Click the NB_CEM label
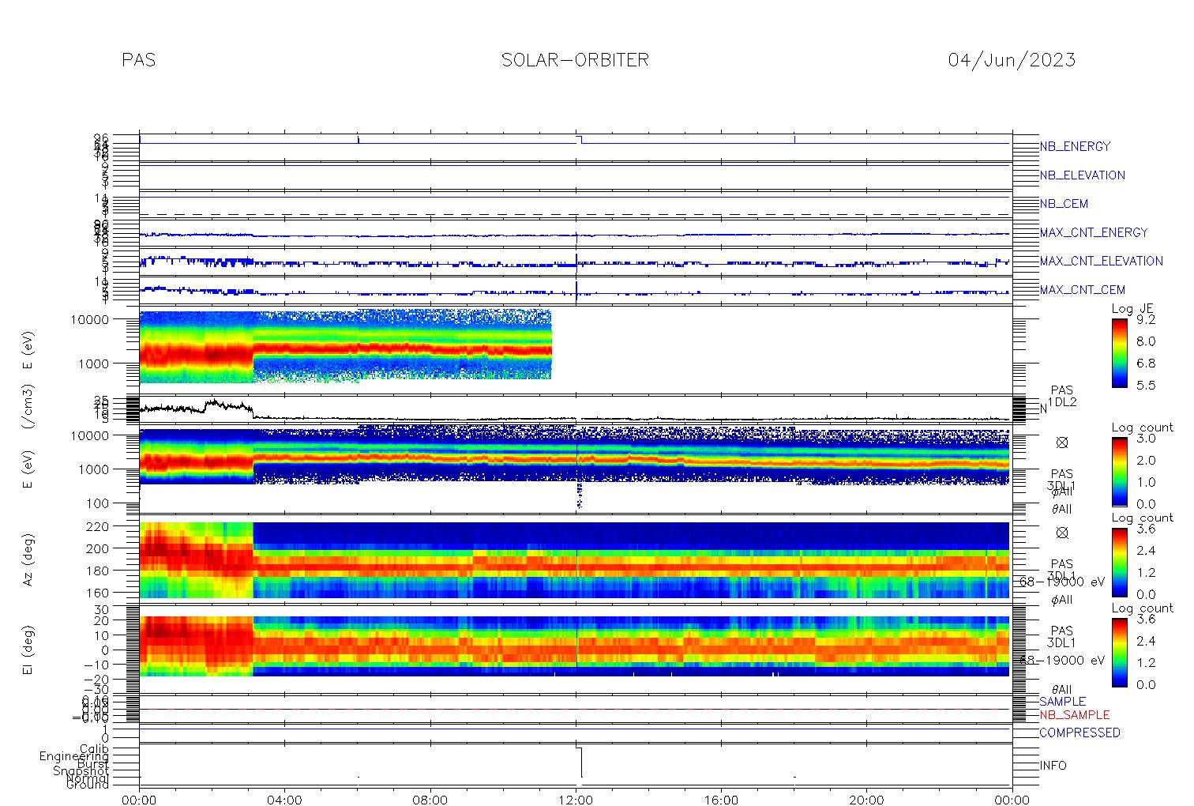1194x806 pixels. click(1064, 204)
